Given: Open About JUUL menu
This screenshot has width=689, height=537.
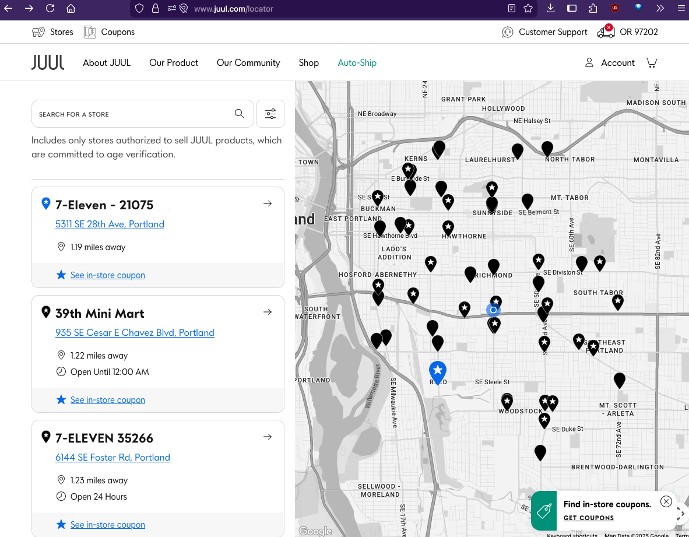Looking at the screenshot, I should click(107, 62).
